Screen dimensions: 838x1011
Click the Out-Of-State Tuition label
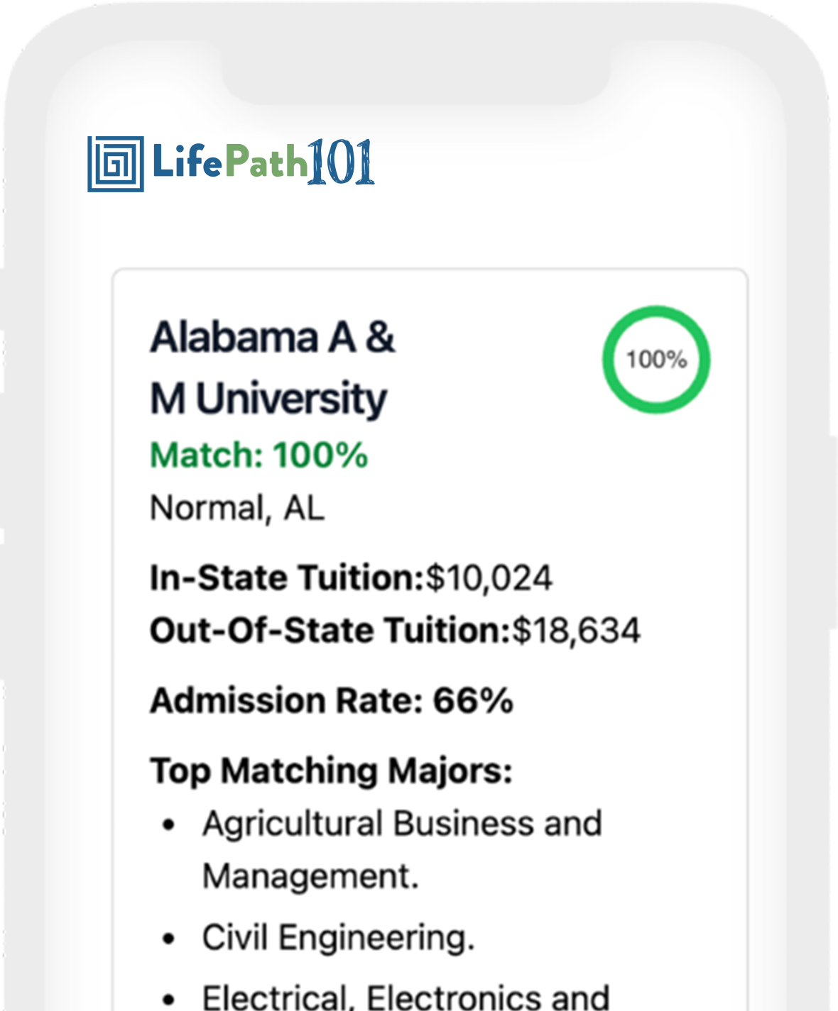point(330,630)
